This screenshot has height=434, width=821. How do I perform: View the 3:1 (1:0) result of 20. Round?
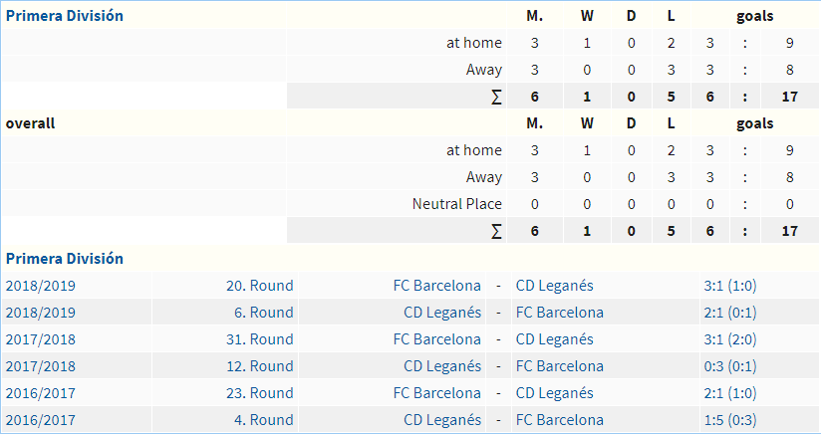click(x=730, y=286)
